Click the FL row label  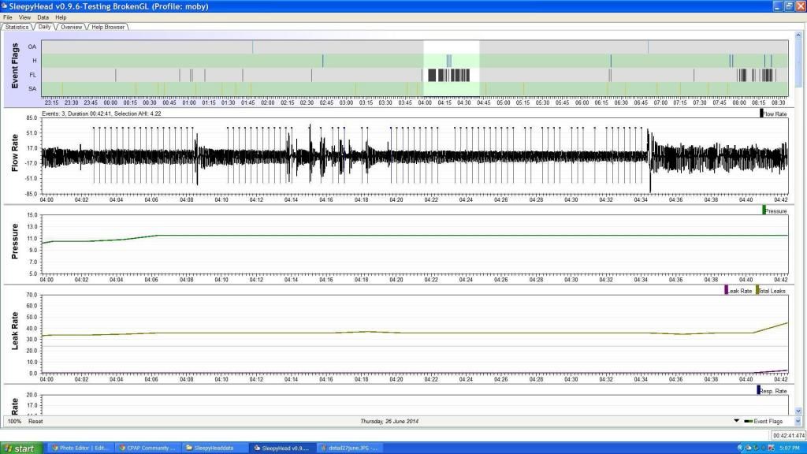click(33, 75)
